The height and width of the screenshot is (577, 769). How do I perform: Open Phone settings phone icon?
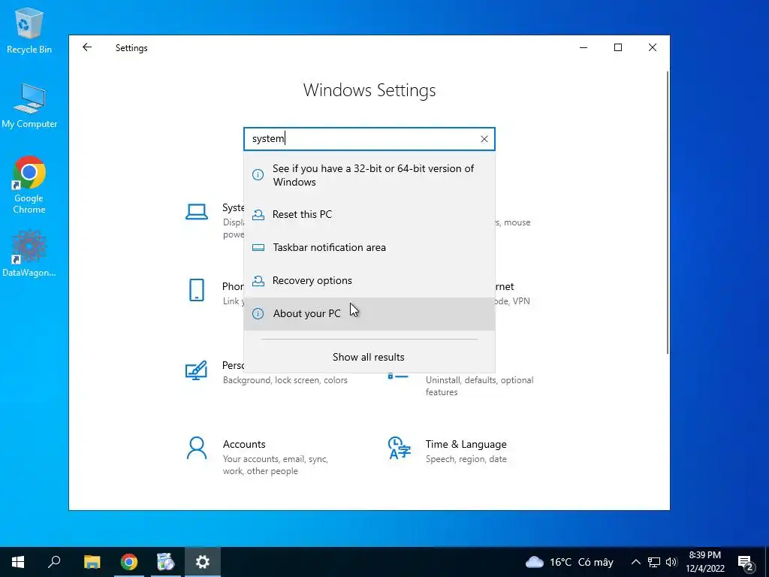(197, 290)
